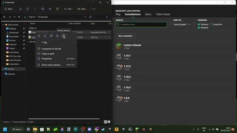Open File Explorer taskbar icon
The image size is (237, 133).
(x=35, y=129)
